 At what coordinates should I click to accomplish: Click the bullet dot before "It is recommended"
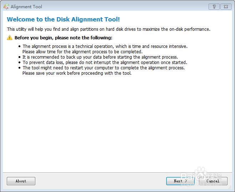tap(20, 57)
